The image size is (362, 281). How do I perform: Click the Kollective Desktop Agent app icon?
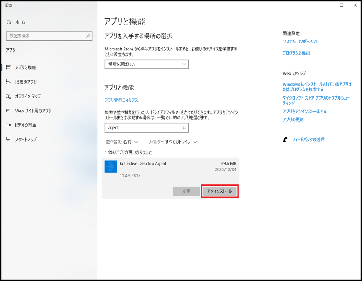110,167
